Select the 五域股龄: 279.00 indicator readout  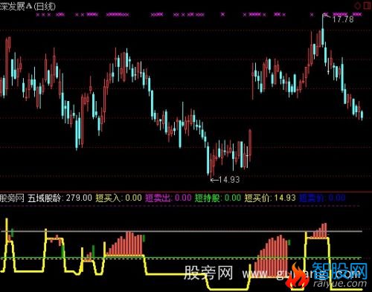(x=60, y=198)
